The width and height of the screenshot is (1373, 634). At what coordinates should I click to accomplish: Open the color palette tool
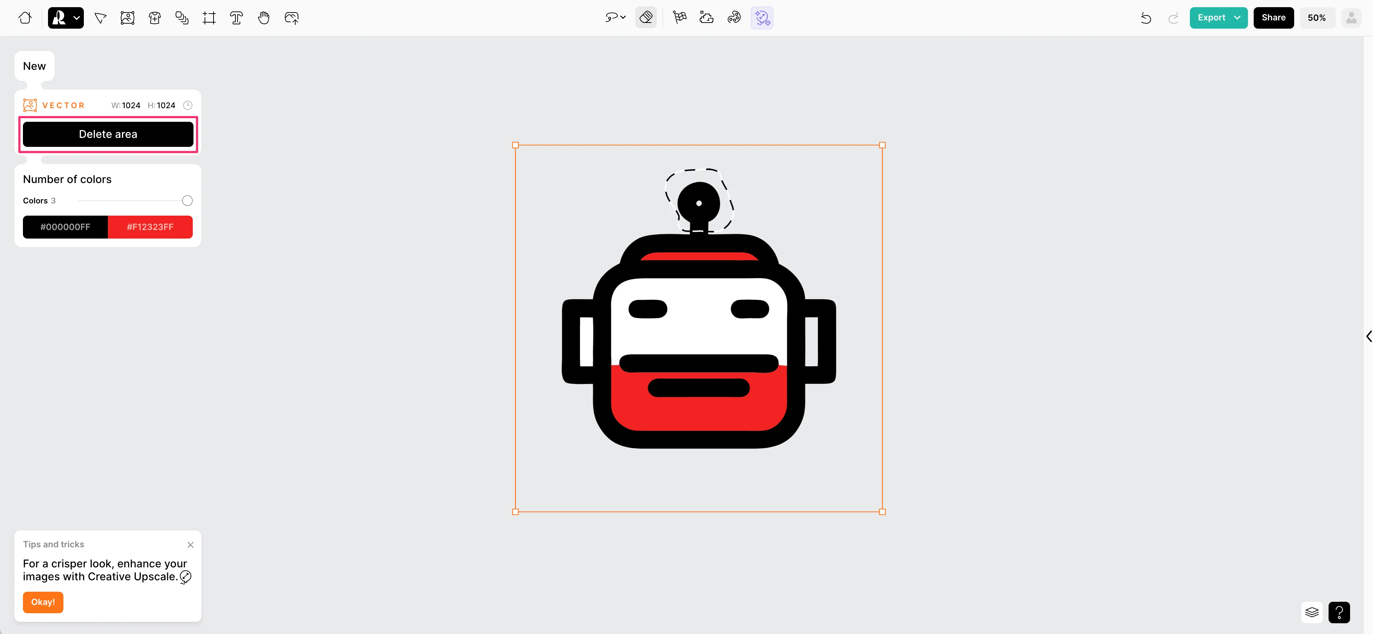tap(734, 18)
